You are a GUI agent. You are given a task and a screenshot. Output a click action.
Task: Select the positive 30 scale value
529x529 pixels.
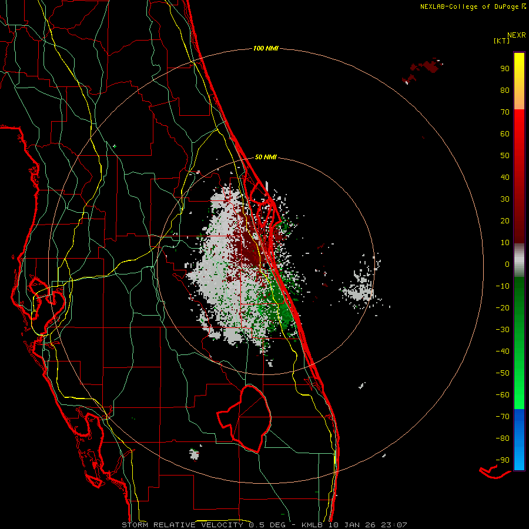pyautogui.click(x=505, y=199)
